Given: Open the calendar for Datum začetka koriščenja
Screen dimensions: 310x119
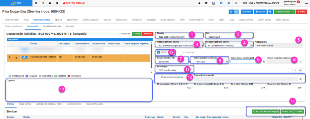Looking at the screenshot, I should pos(227,62).
